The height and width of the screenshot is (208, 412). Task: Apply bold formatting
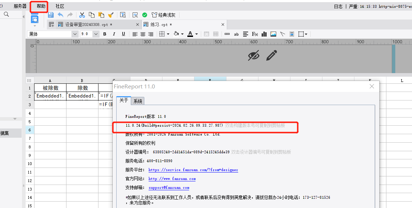(105, 34)
